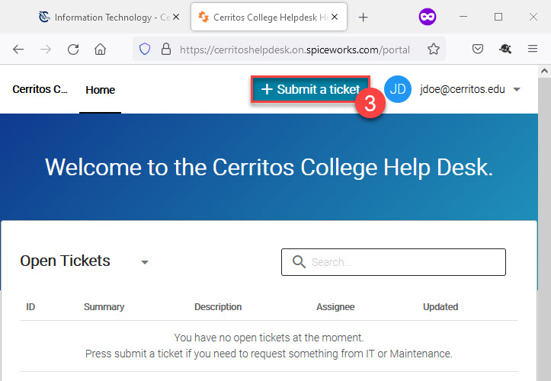Sort tickets by Description column
This screenshot has height=381, width=551.
tap(218, 307)
